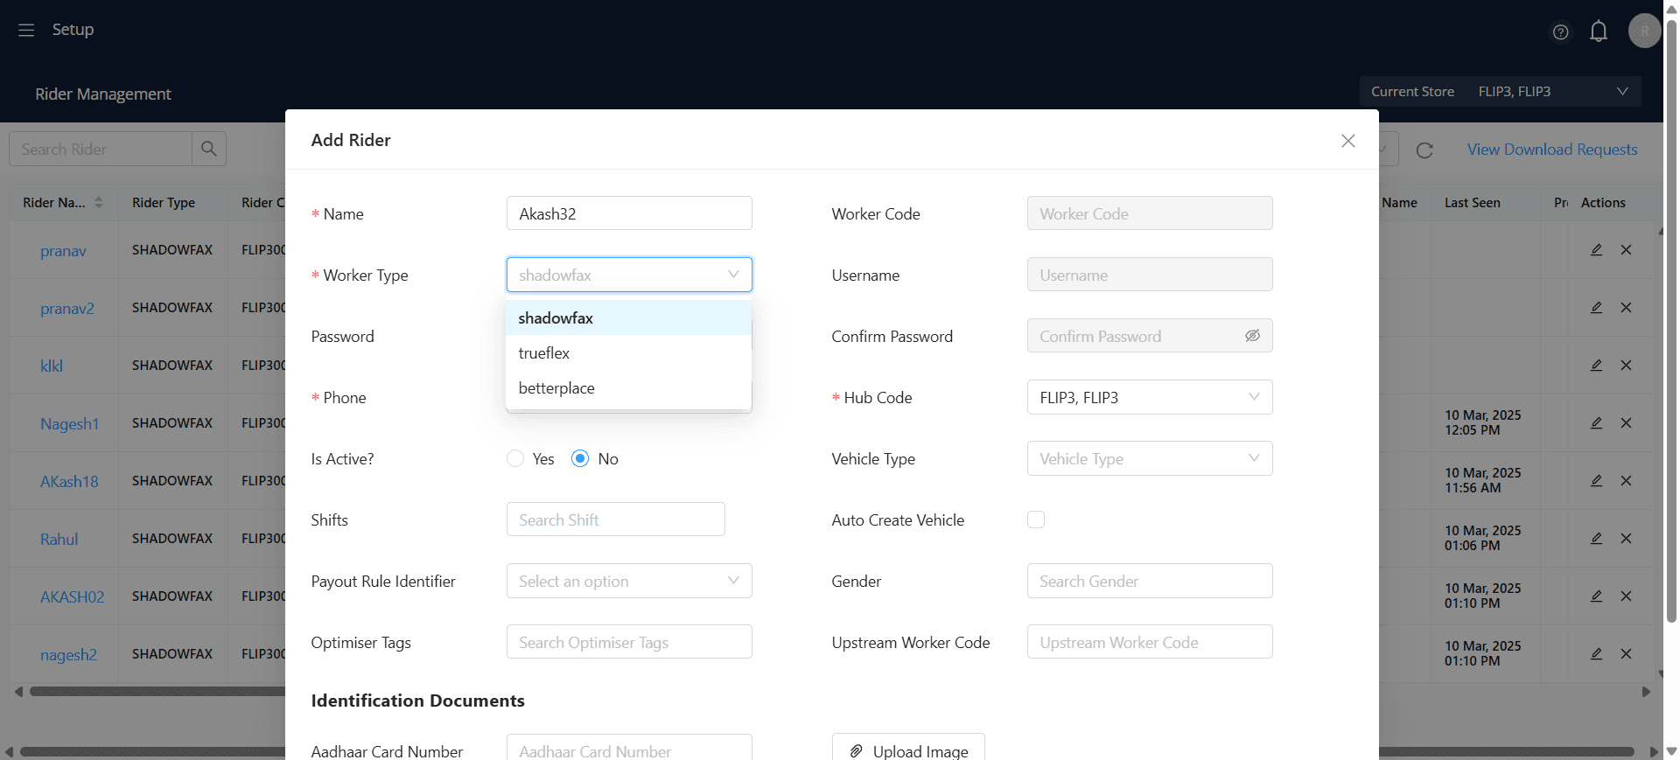Image resolution: width=1680 pixels, height=760 pixels.
Task: Edit the rider pranav row
Action: [x=1596, y=250]
